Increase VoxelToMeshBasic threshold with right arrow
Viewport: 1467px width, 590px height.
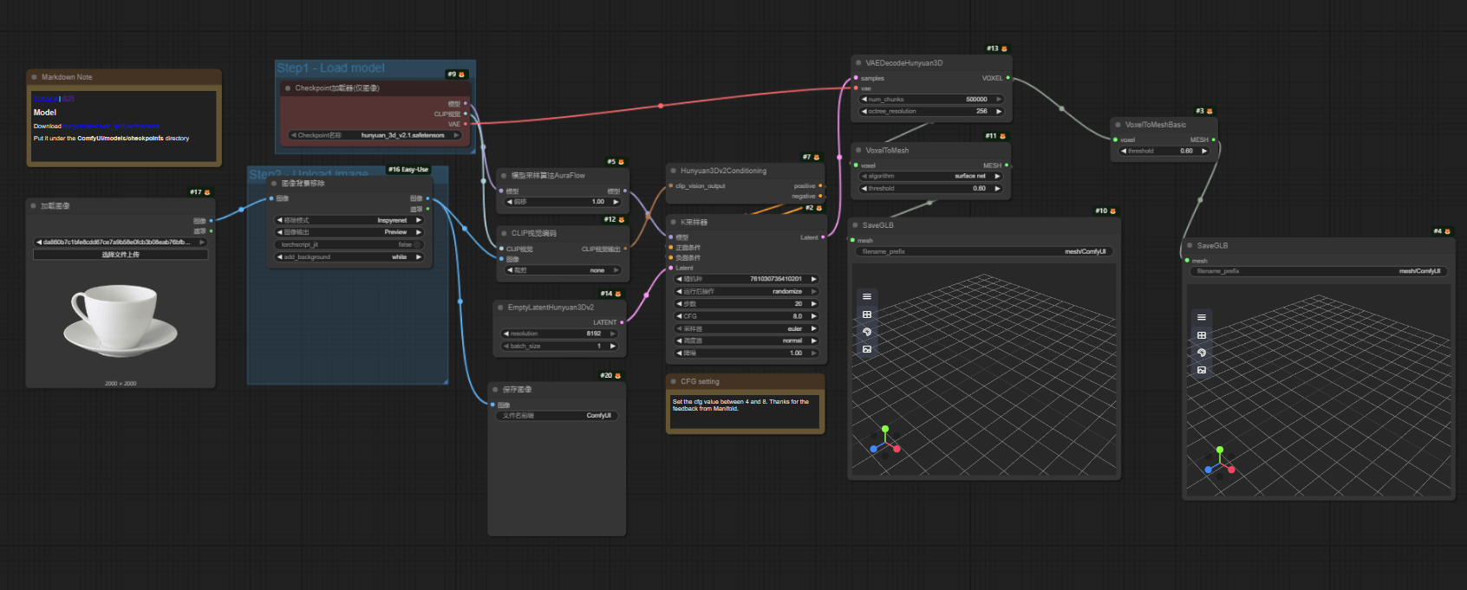[1204, 152]
